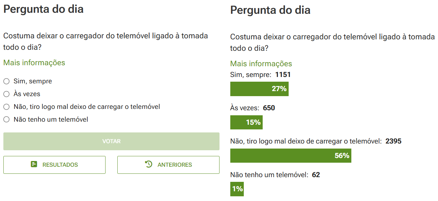438x201 pixels.
Task: Click the 15% result bar
Action: coord(246,122)
